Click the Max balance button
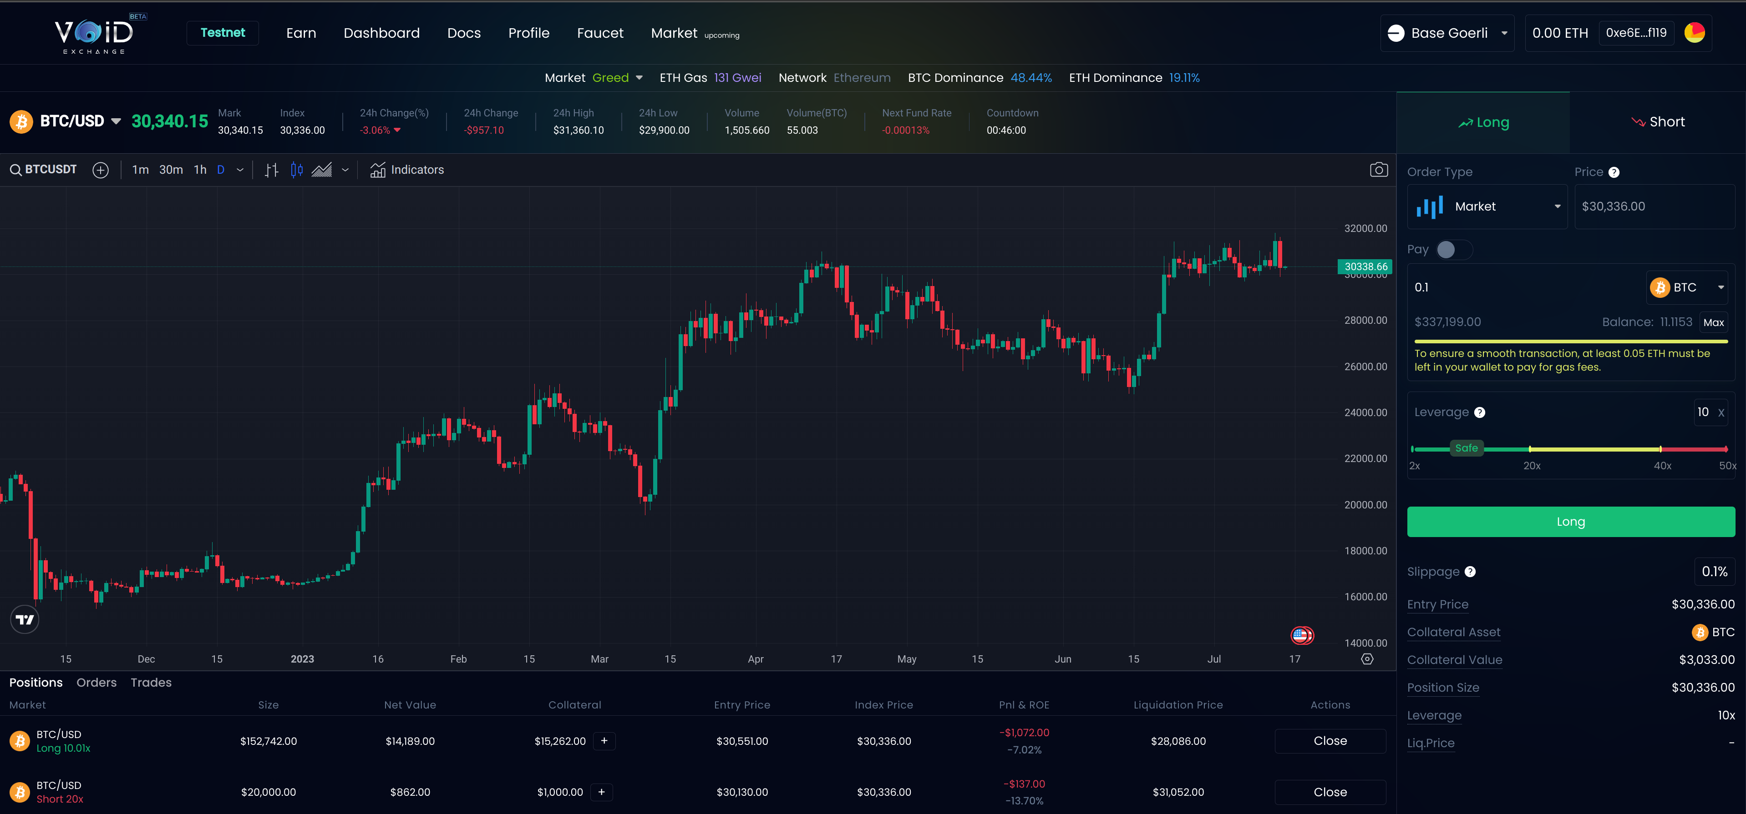 tap(1714, 322)
